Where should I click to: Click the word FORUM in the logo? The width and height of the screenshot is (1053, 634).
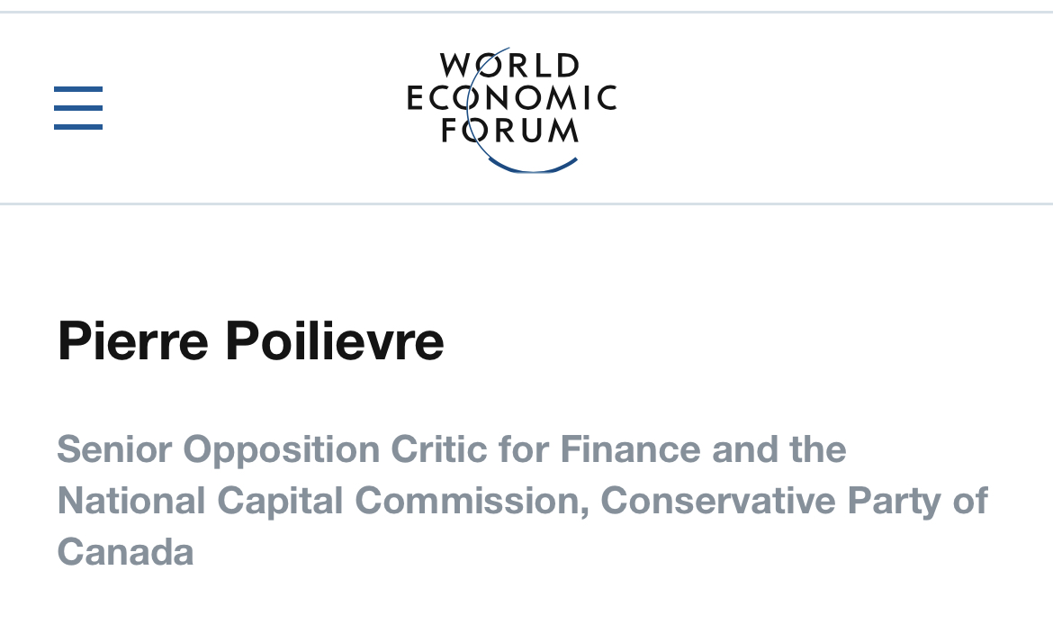click(509, 131)
